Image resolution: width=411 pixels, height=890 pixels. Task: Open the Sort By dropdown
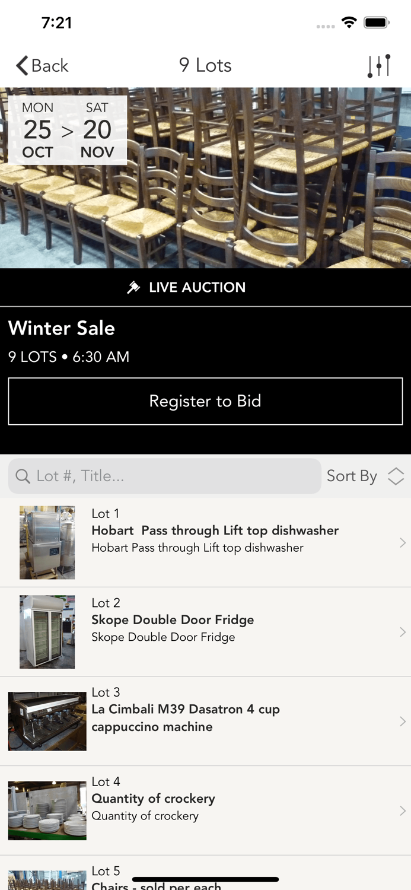point(352,476)
